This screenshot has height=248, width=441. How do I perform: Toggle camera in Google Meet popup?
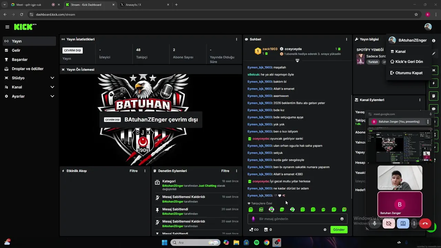tap(389, 224)
